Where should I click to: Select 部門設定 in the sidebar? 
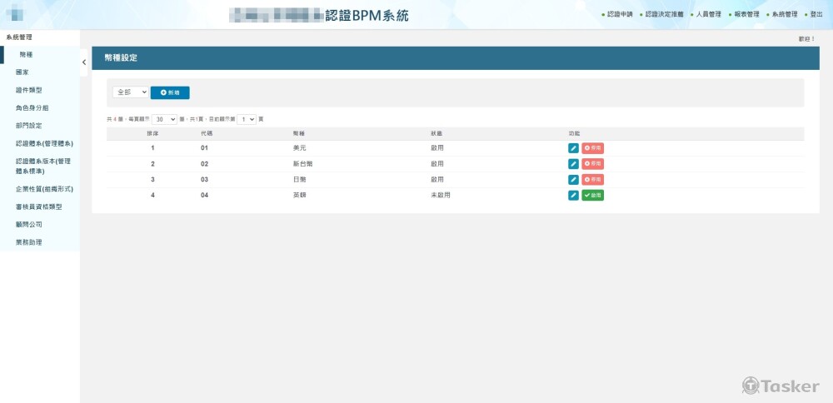[x=28, y=126]
